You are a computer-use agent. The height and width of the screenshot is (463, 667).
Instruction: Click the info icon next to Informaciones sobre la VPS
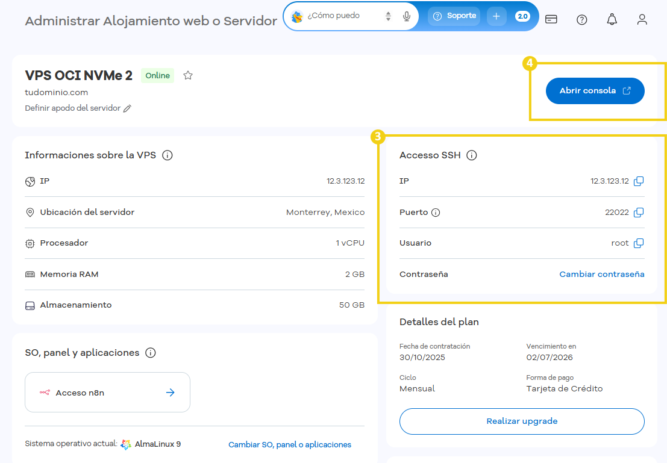pos(167,155)
